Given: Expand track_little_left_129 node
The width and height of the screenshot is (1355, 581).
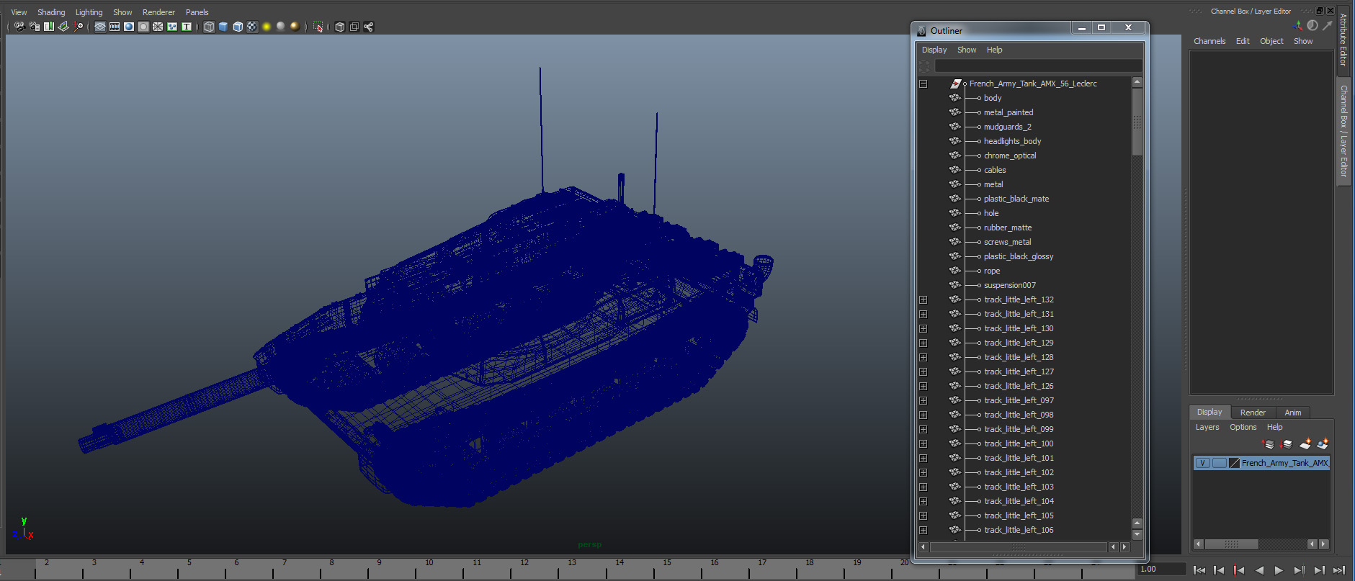Looking at the screenshot, I should coord(923,343).
